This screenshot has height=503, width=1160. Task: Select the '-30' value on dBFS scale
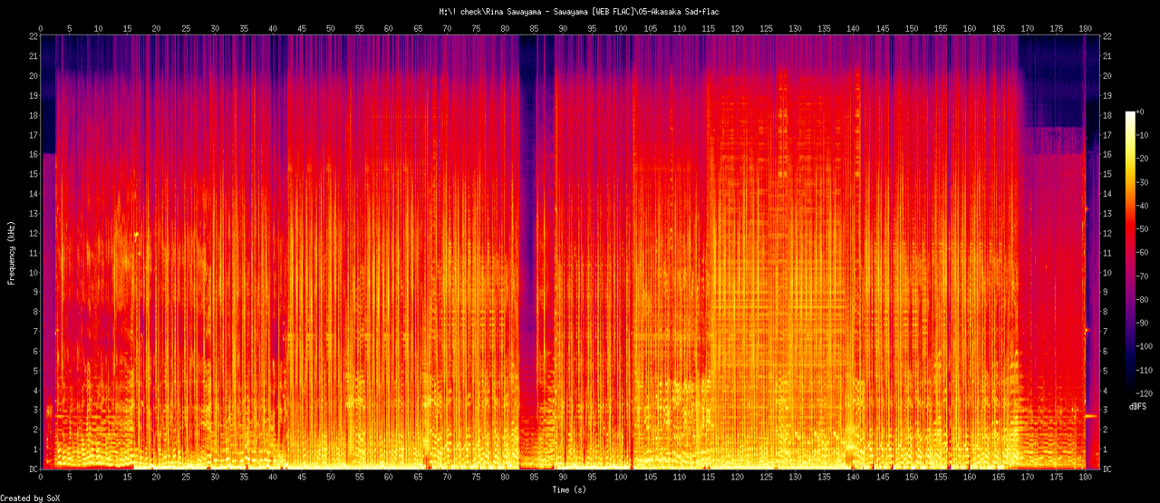click(x=1144, y=182)
